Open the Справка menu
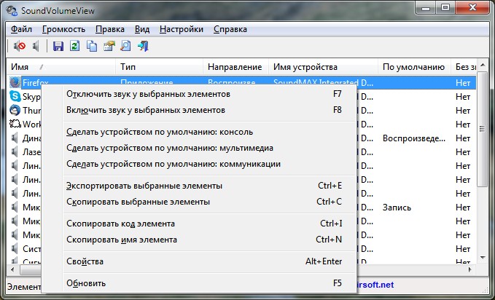The image size is (495, 300). (230, 29)
